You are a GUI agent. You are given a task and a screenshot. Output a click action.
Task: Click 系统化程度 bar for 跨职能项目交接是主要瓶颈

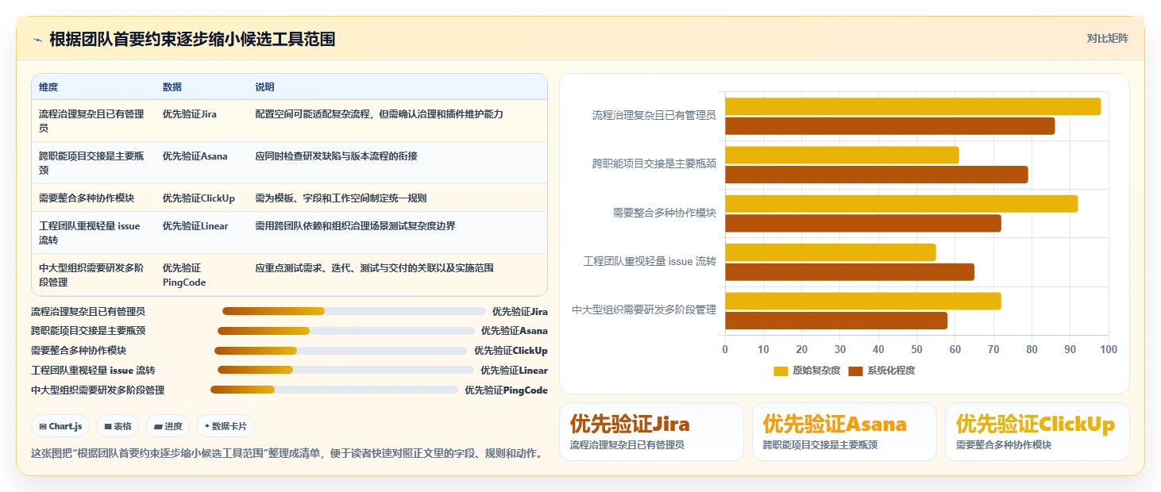pyautogui.click(x=876, y=175)
